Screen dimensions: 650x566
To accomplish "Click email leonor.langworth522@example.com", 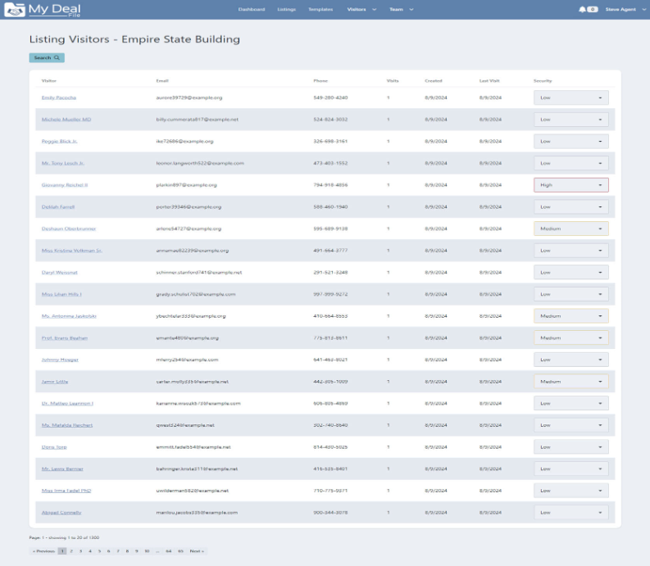I will [200, 163].
